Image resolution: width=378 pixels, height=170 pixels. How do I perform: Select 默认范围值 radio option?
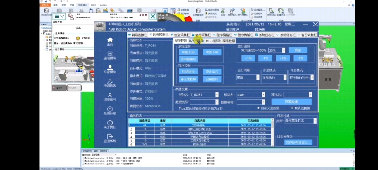click(300, 108)
